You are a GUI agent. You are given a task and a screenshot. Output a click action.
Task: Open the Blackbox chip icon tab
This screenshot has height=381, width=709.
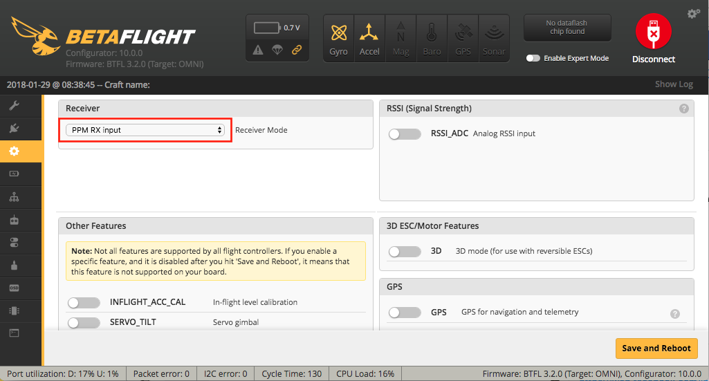coord(14,310)
